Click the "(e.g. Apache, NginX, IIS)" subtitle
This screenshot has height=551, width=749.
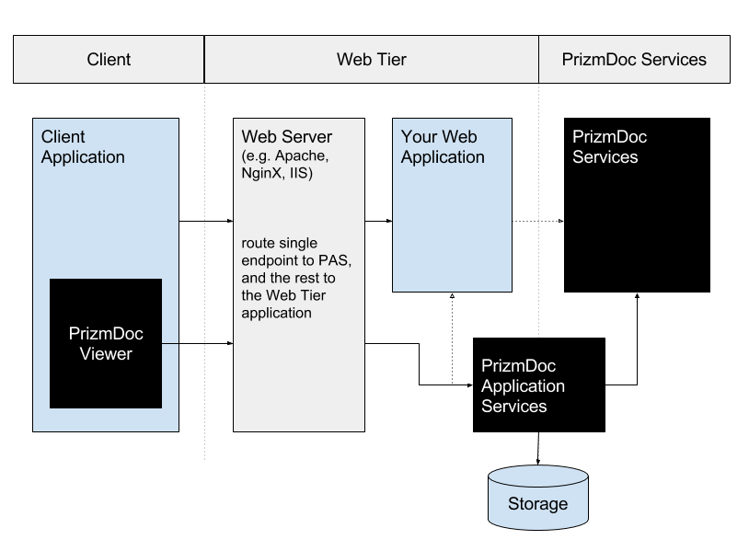284,164
